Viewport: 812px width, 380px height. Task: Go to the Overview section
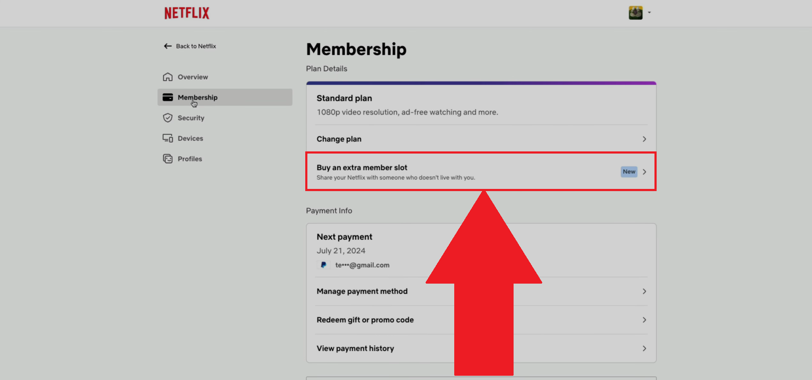(193, 77)
